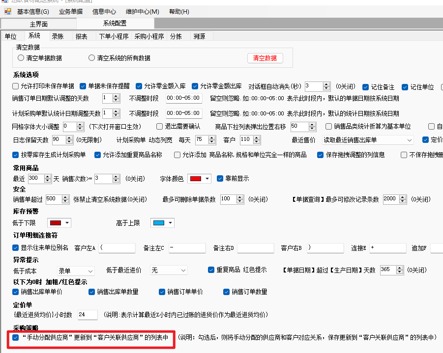443x353 pixels.
Task: Adjust 网格字体大小调整 spinner arrows
Action: click(80, 126)
